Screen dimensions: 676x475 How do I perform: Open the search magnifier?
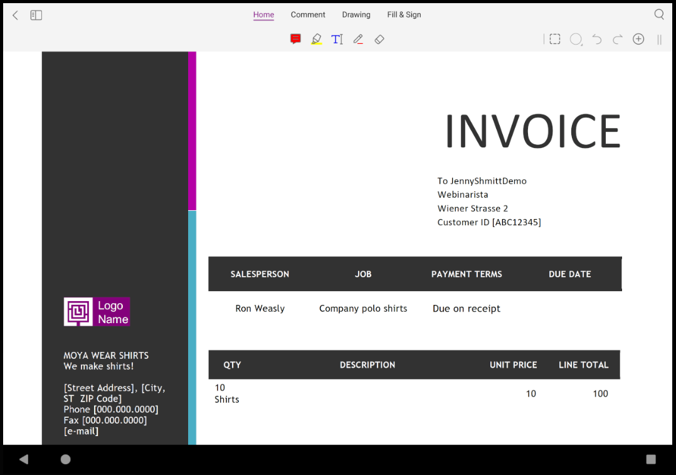659,14
